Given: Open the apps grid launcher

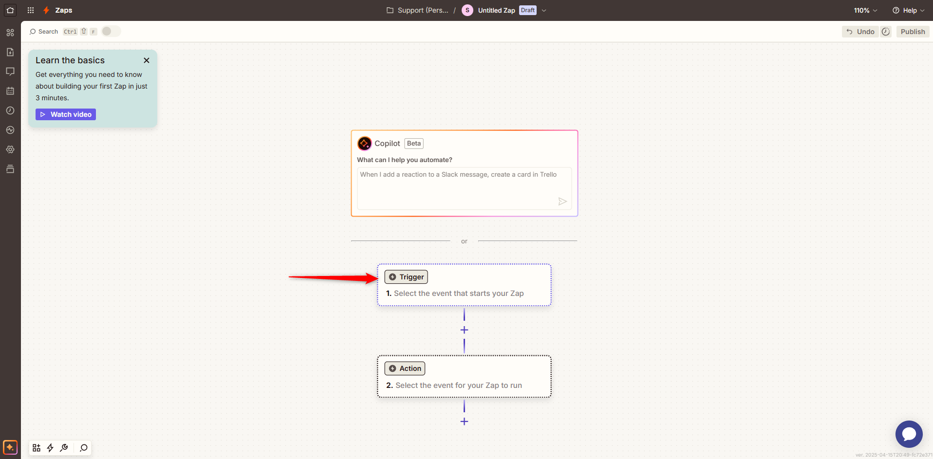Looking at the screenshot, I should point(31,10).
